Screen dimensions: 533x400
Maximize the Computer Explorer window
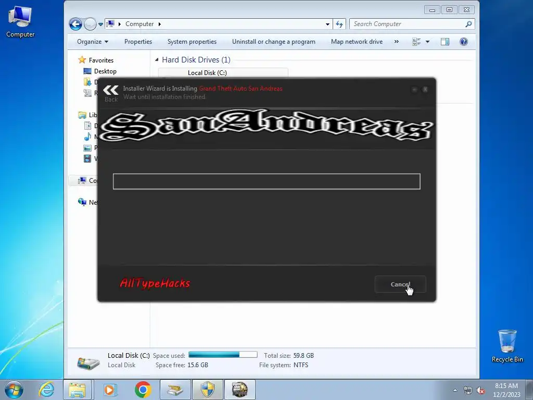point(449,10)
